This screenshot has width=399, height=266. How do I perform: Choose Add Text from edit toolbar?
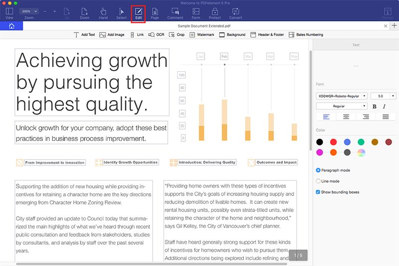click(x=84, y=35)
